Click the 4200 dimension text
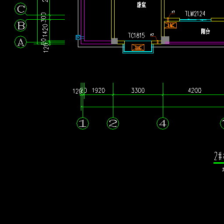 195,91
